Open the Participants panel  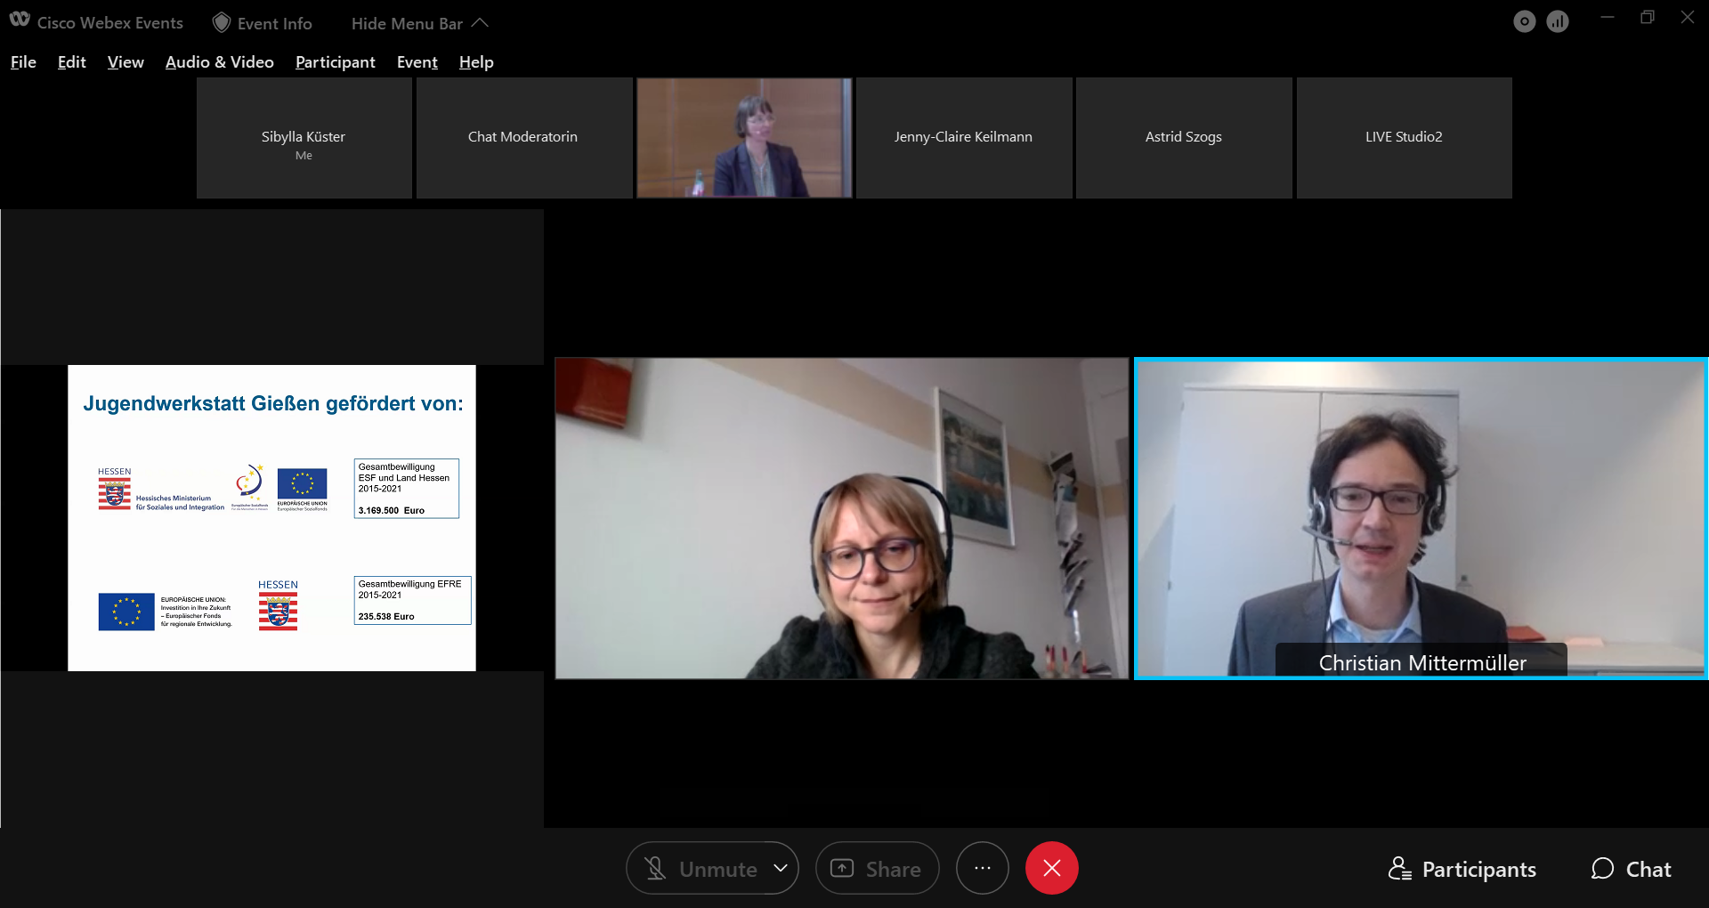(1462, 869)
